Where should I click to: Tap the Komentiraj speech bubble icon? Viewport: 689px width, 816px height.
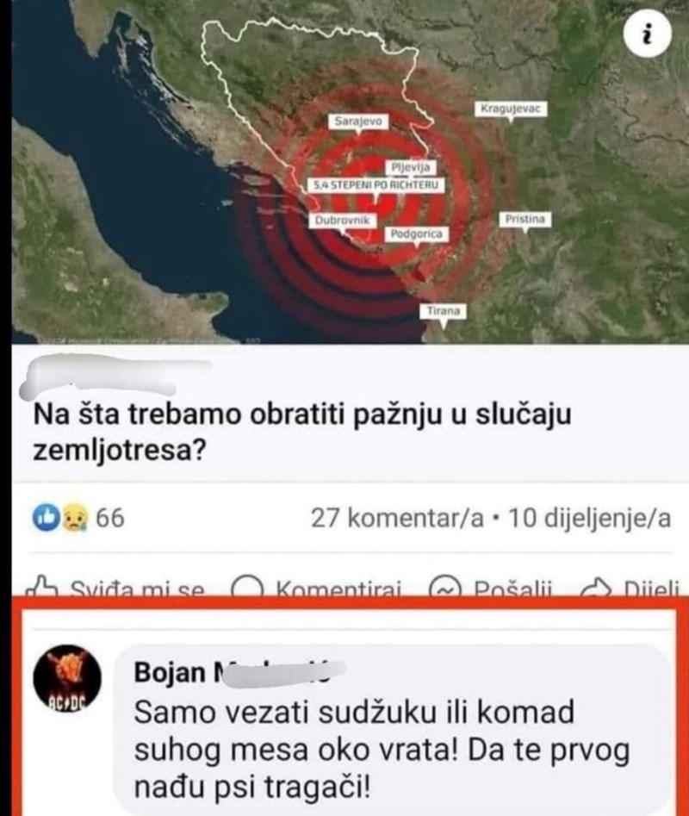(x=247, y=587)
